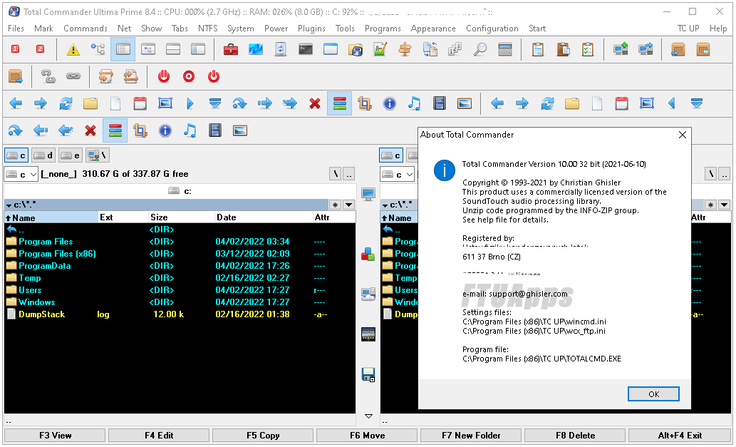Open the Commands menu
Viewport: 736px width, 447px height.
(85, 29)
